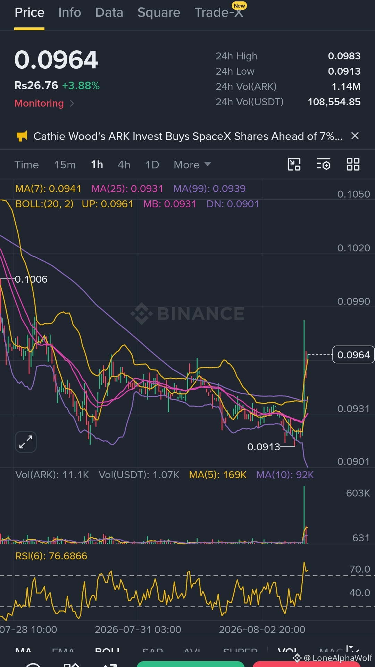
Task: Dismiss the ARK Invest news banner
Action: coord(355,136)
